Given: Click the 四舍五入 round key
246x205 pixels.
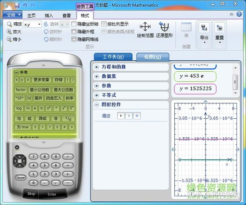Looking at the screenshot, I should point(54,98).
